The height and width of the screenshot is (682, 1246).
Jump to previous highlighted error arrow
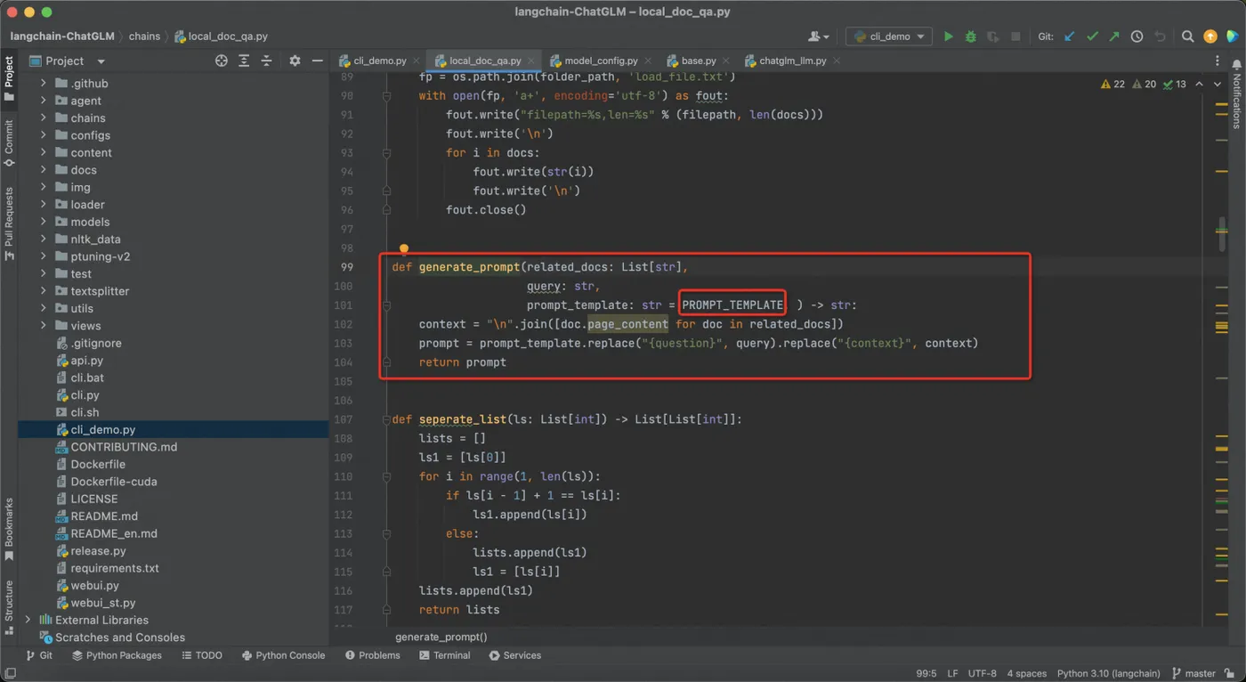point(1199,84)
